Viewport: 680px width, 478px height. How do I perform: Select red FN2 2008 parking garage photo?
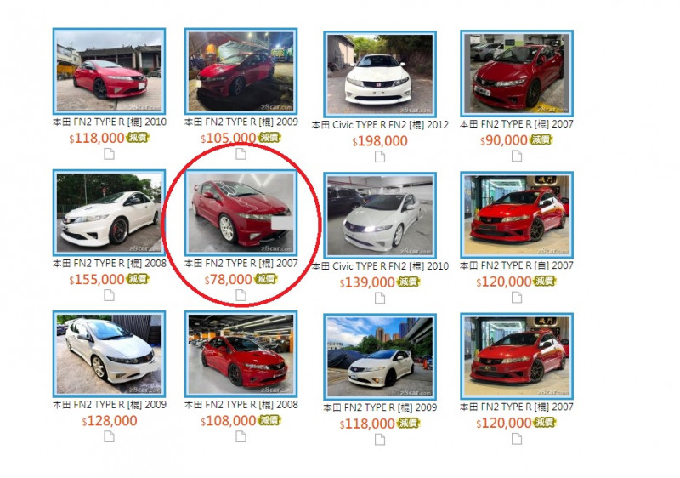tap(241, 354)
